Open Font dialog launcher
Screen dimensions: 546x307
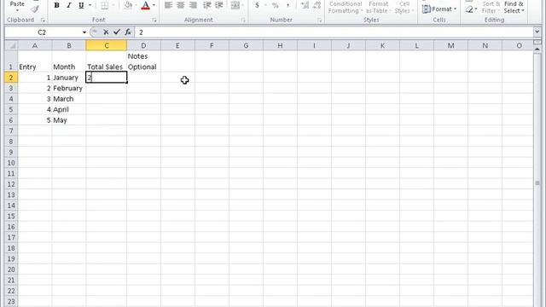pos(154,20)
